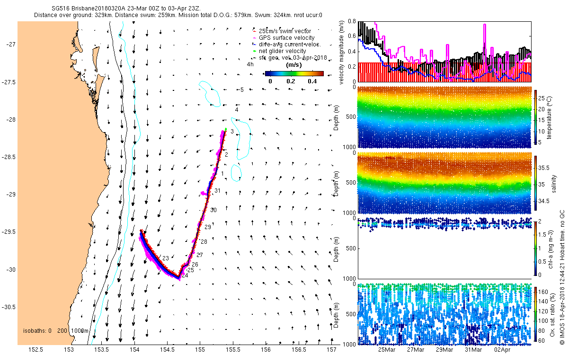Click the '(m/s)' velocity colorbar heading

coord(294,65)
